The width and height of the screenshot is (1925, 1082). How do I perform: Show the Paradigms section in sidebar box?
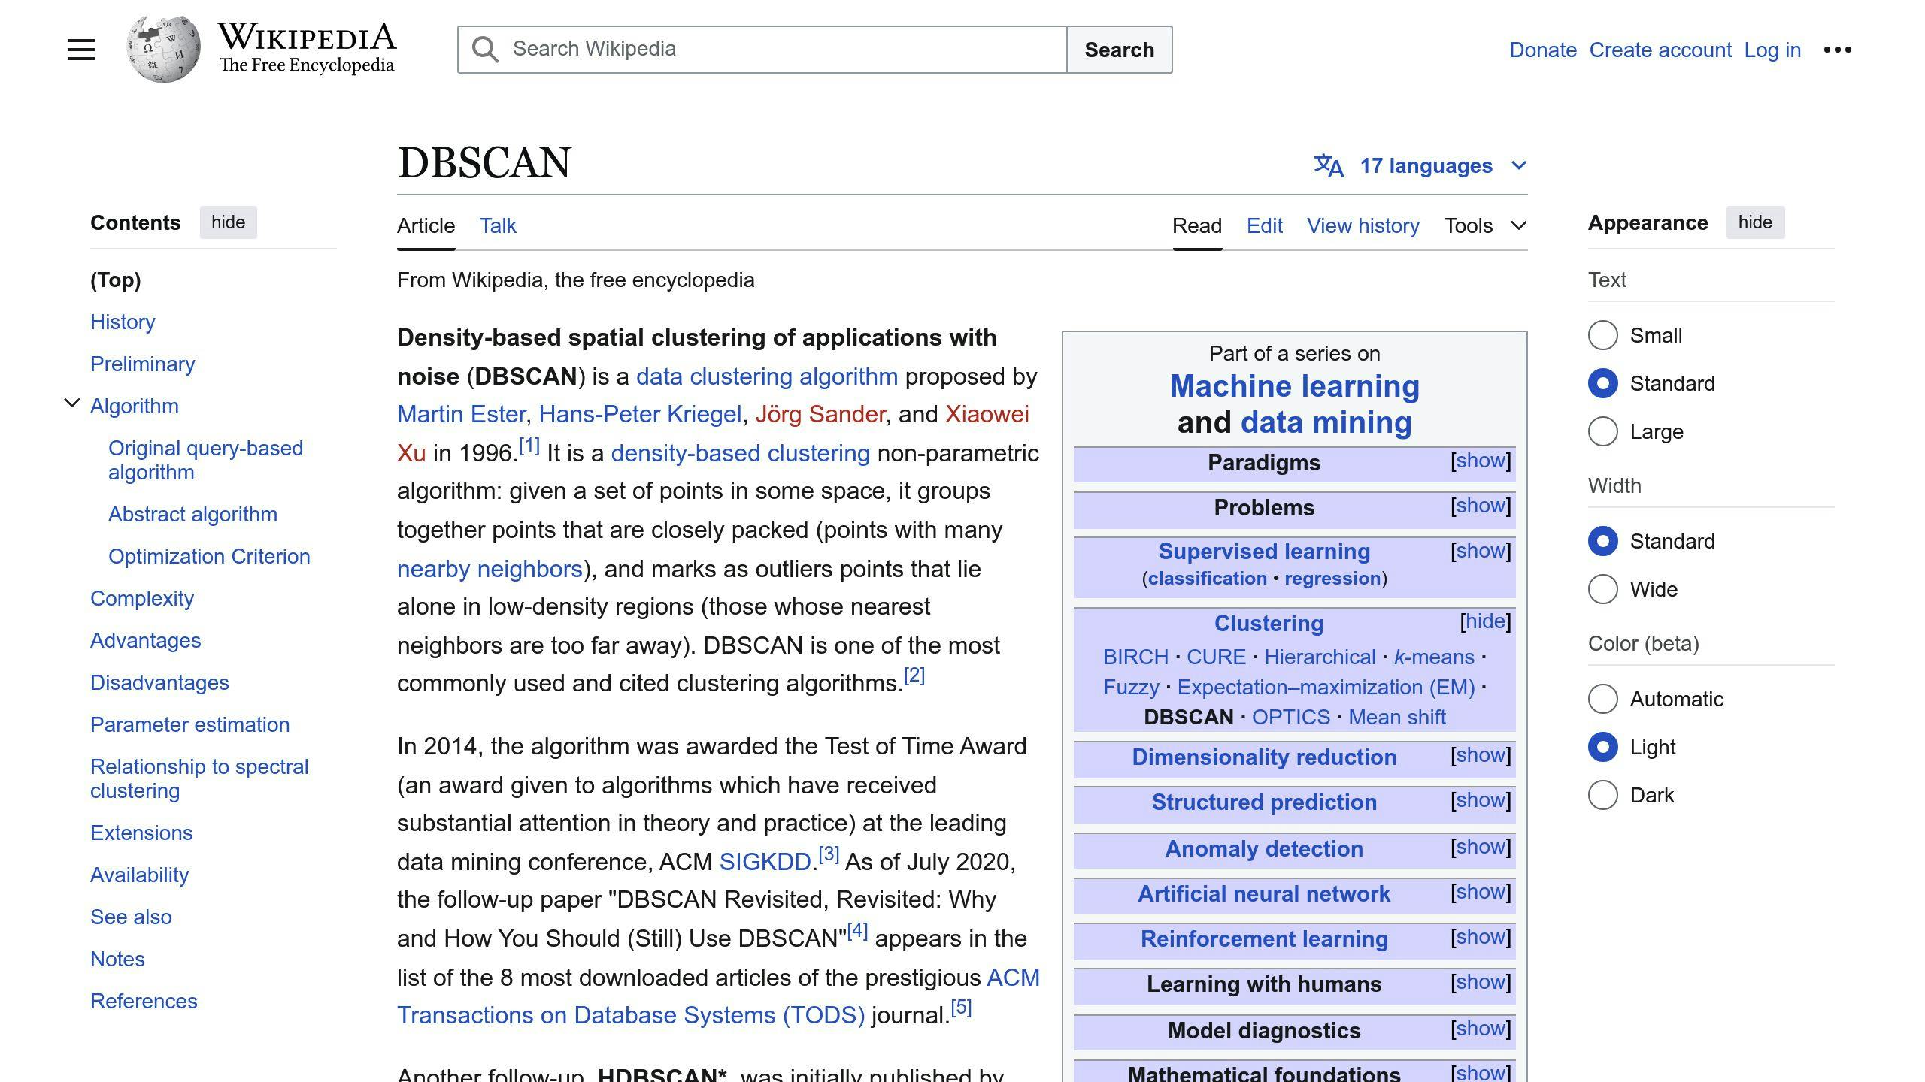pos(1480,460)
